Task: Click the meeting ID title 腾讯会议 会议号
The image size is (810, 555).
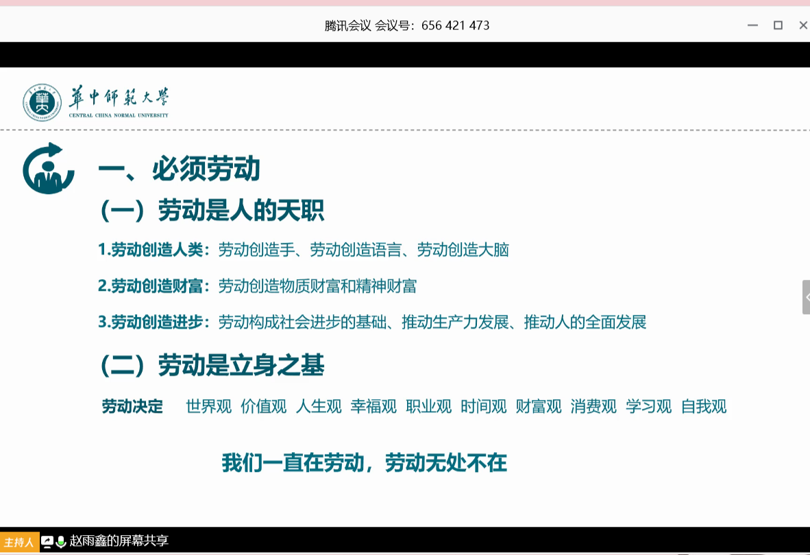Action: coord(406,25)
